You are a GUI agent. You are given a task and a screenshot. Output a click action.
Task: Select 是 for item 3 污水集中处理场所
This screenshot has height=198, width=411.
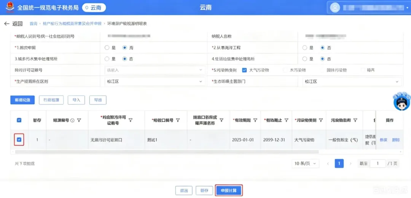pyautogui.click(x=107, y=59)
